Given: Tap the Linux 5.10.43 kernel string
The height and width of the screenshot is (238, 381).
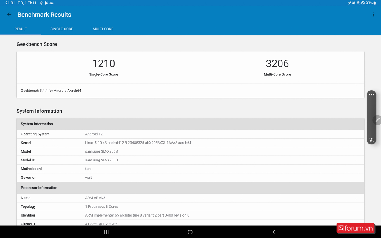Looking at the screenshot, I should (138, 143).
